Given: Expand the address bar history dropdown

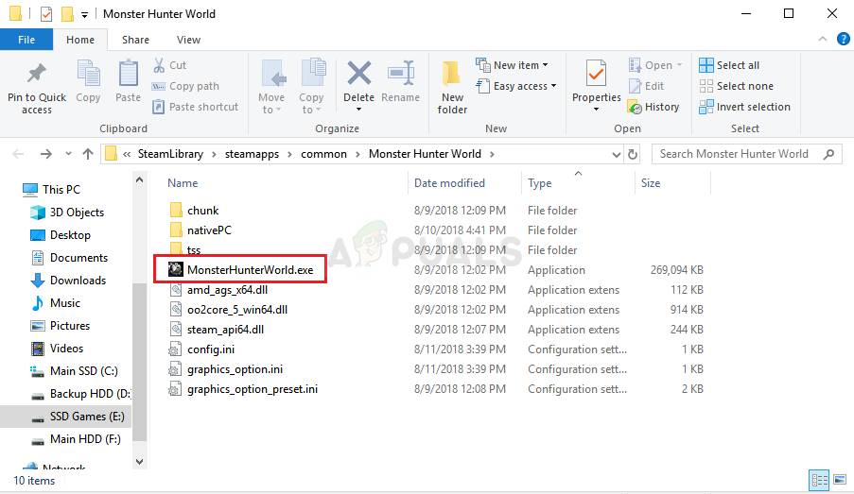Looking at the screenshot, I should 616,155.
